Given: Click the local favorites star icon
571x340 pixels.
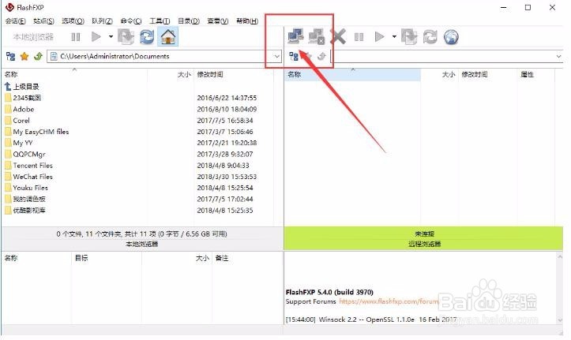Looking at the screenshot, I should 24,56.
